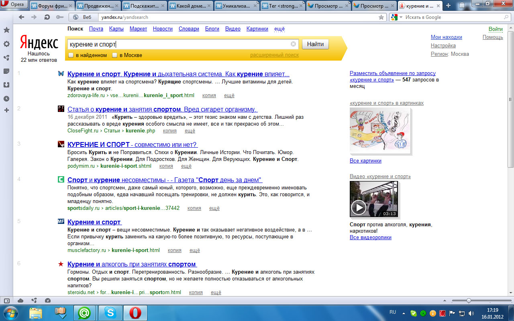This screenshot has width=514, height=321.
Task: Click the 'Войти' login link
Action: [x=496, y=29]
